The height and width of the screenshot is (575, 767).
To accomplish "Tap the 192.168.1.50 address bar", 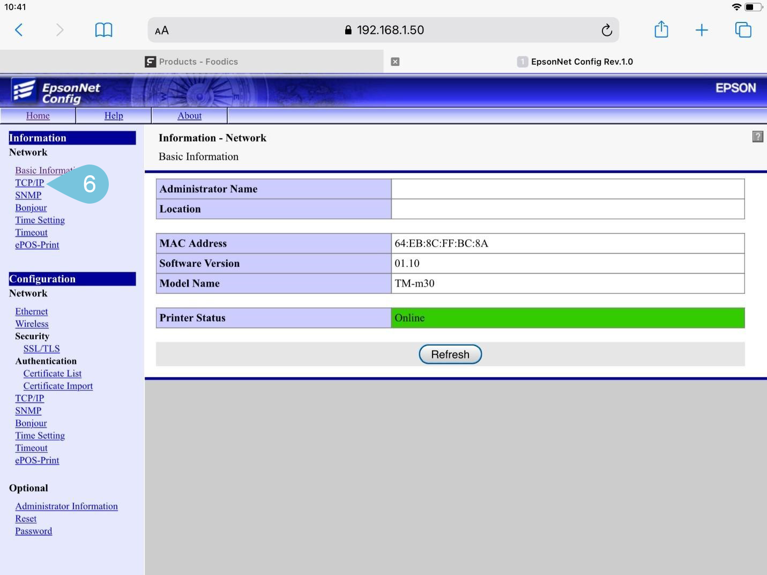I will 384,30.
